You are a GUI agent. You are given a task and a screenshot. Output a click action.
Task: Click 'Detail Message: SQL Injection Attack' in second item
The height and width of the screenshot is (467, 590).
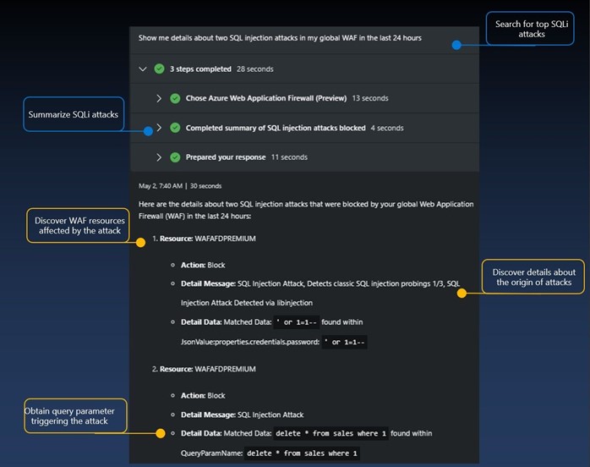[x=242, y=415]
